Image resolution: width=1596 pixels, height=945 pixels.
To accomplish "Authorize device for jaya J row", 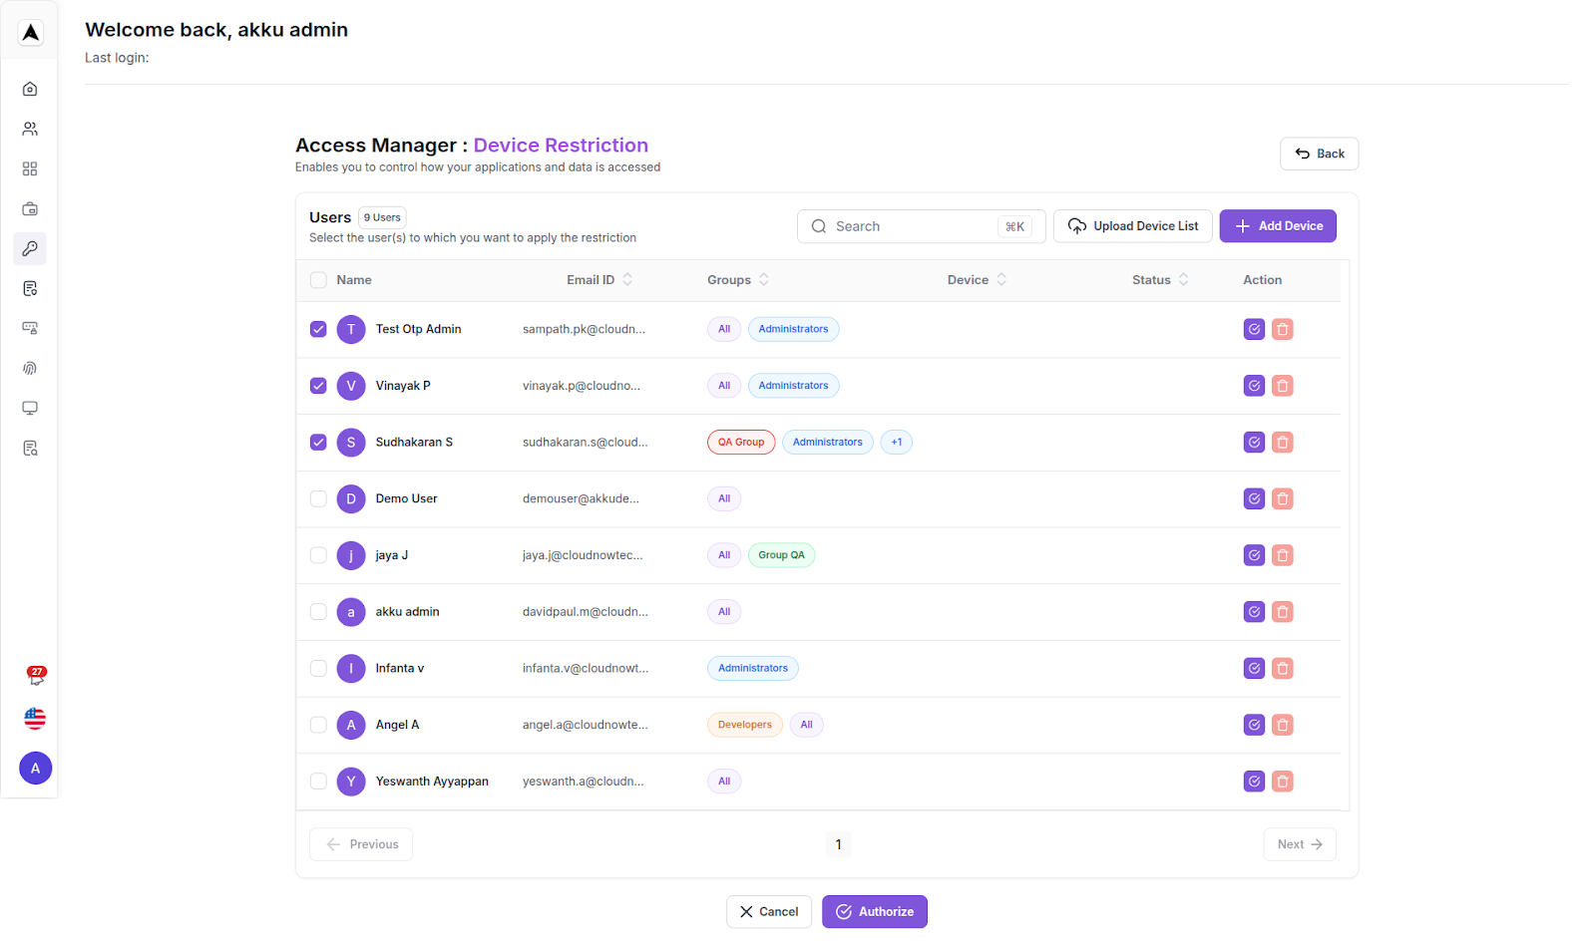I will pyautogui.click(x=1254, y=555).
